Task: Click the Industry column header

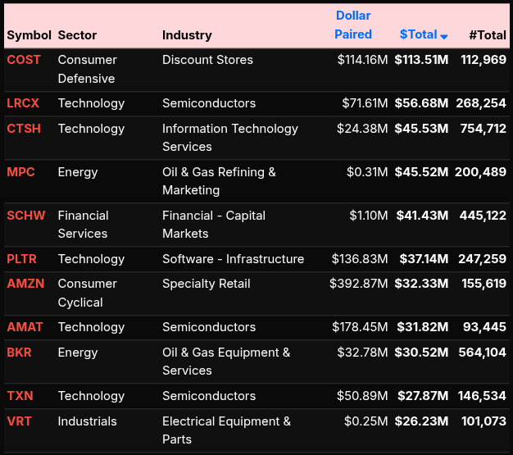Action: [187, 35]
